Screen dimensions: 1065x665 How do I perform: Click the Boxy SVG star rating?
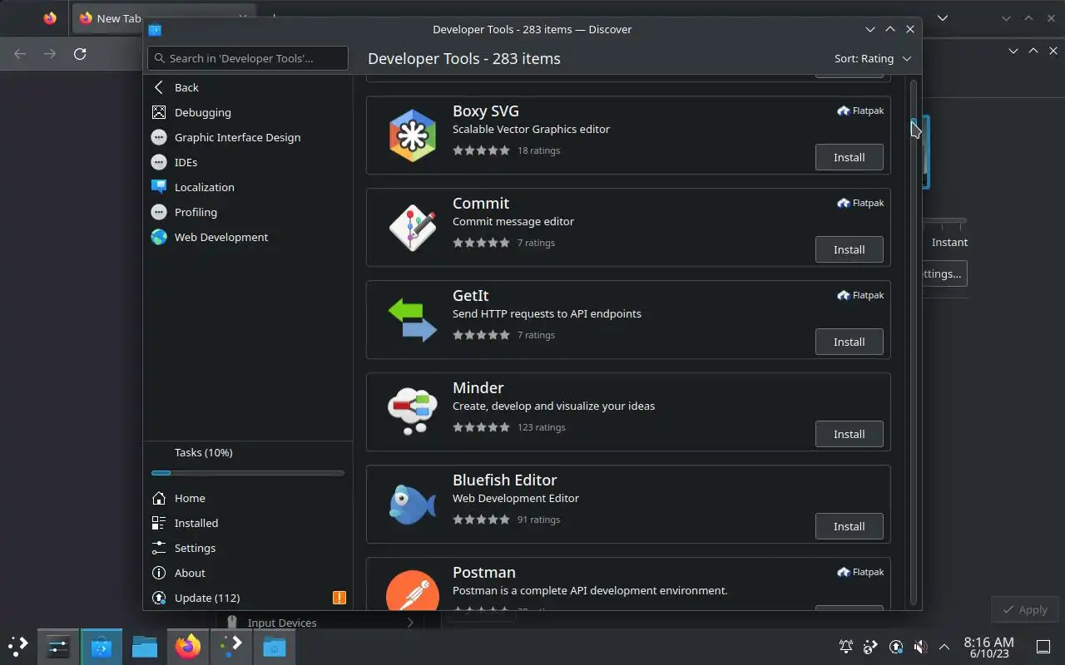481,150
